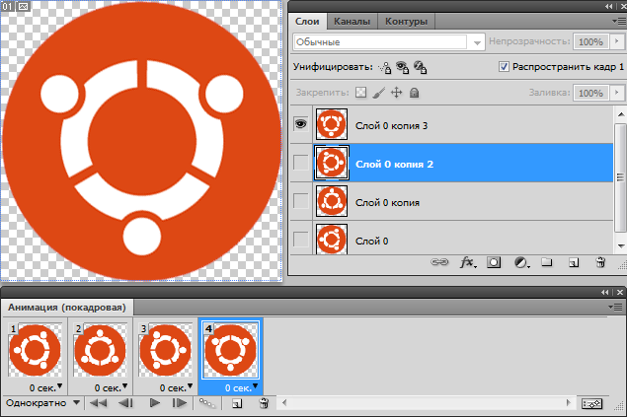
Task: Select layer named Слой 0 копия 3
Action: [x=463, y=125]
